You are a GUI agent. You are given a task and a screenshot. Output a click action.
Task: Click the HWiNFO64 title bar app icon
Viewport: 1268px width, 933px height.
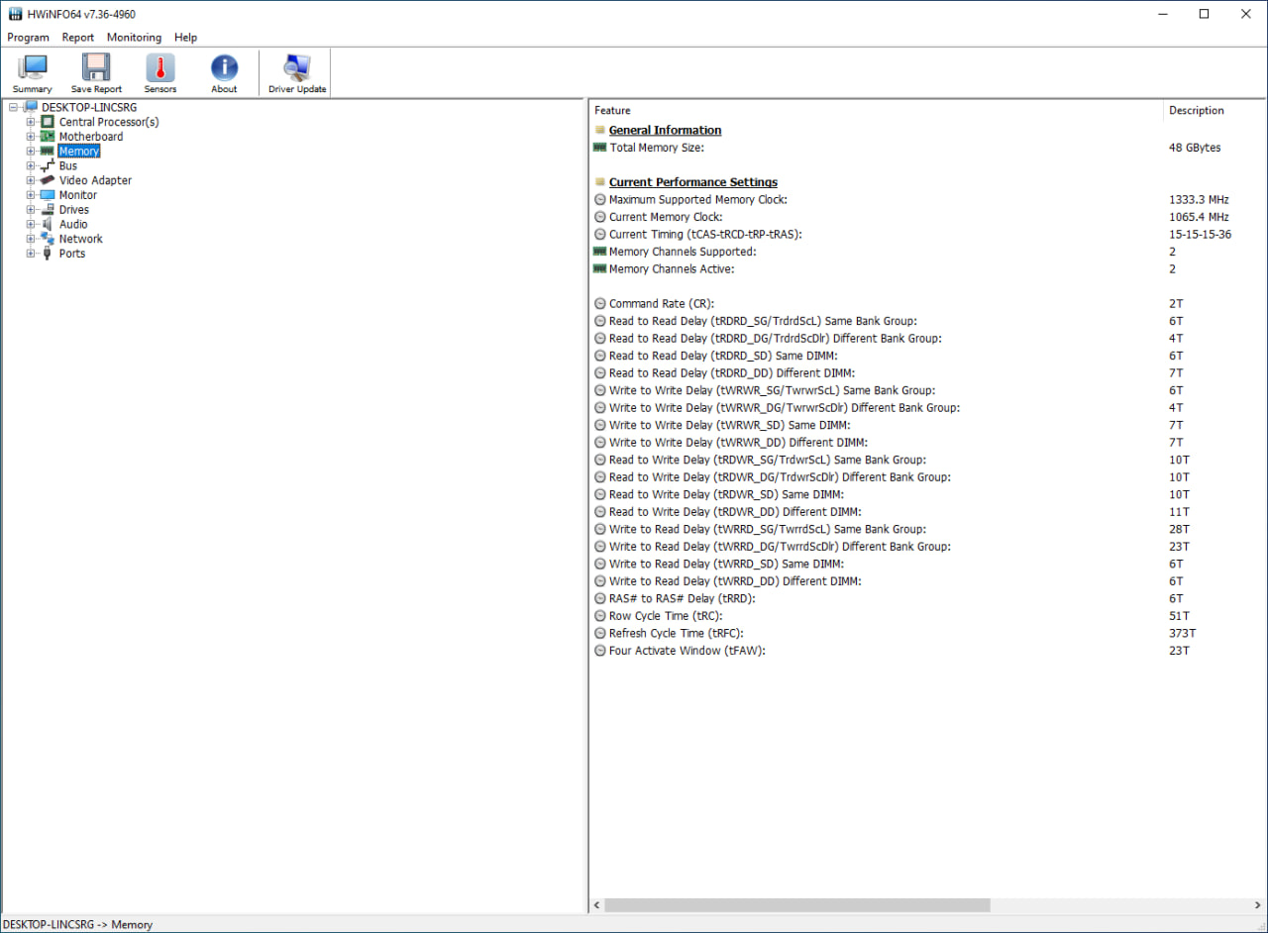(x=15, y=14)
